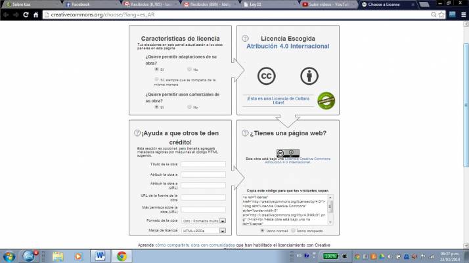Click the Atribuir la obra a (URL) field
Screen dimensions: 469x263
[204, 186]
